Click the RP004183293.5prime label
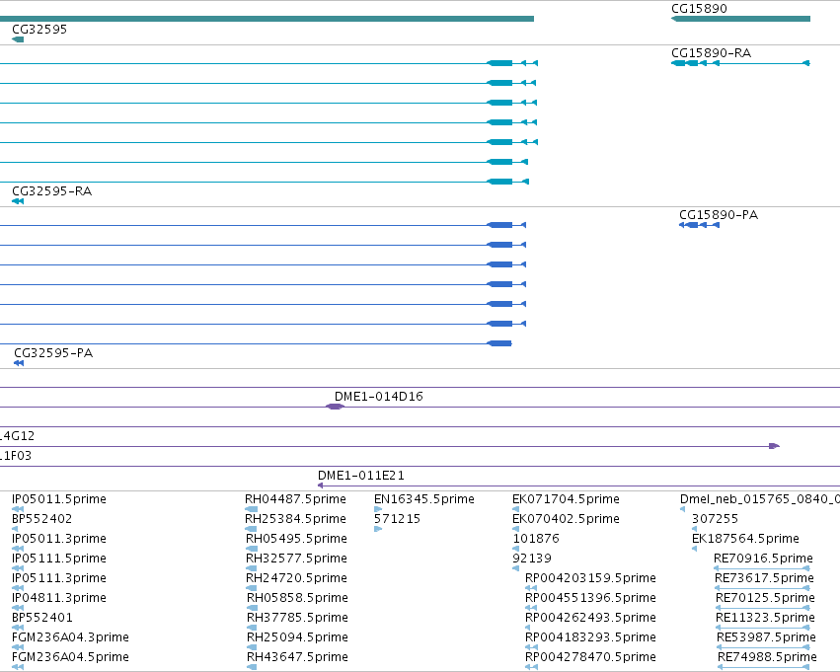The image size is (840, 672). [590, 637]
